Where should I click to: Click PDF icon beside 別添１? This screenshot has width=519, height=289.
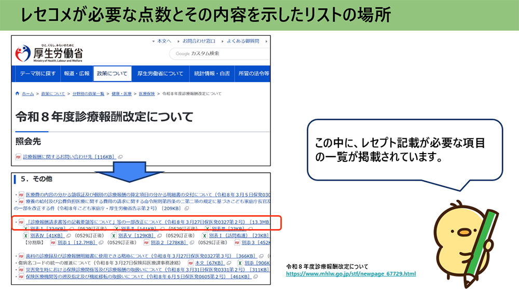point(53,243)
